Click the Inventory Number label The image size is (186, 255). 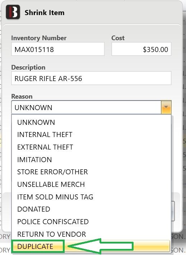(x=39, y=38)
